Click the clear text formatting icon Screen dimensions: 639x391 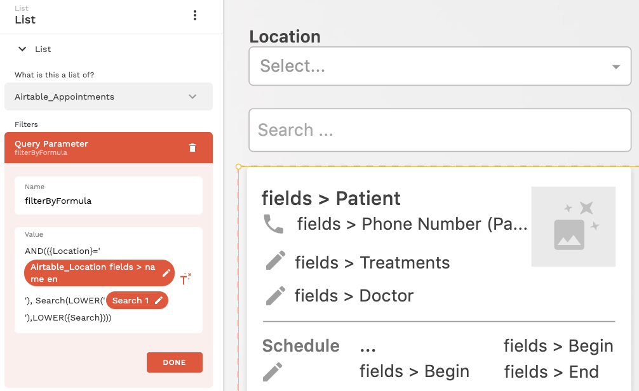185,278
